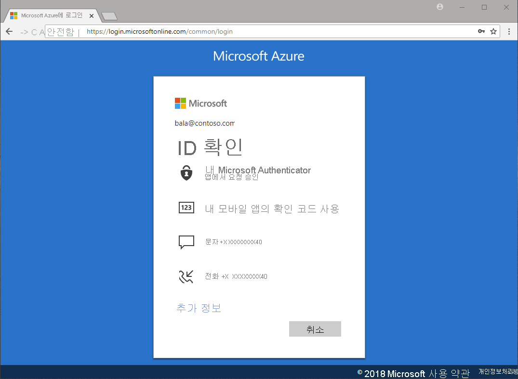Open the bookmark star icon

tap(493, 31)
